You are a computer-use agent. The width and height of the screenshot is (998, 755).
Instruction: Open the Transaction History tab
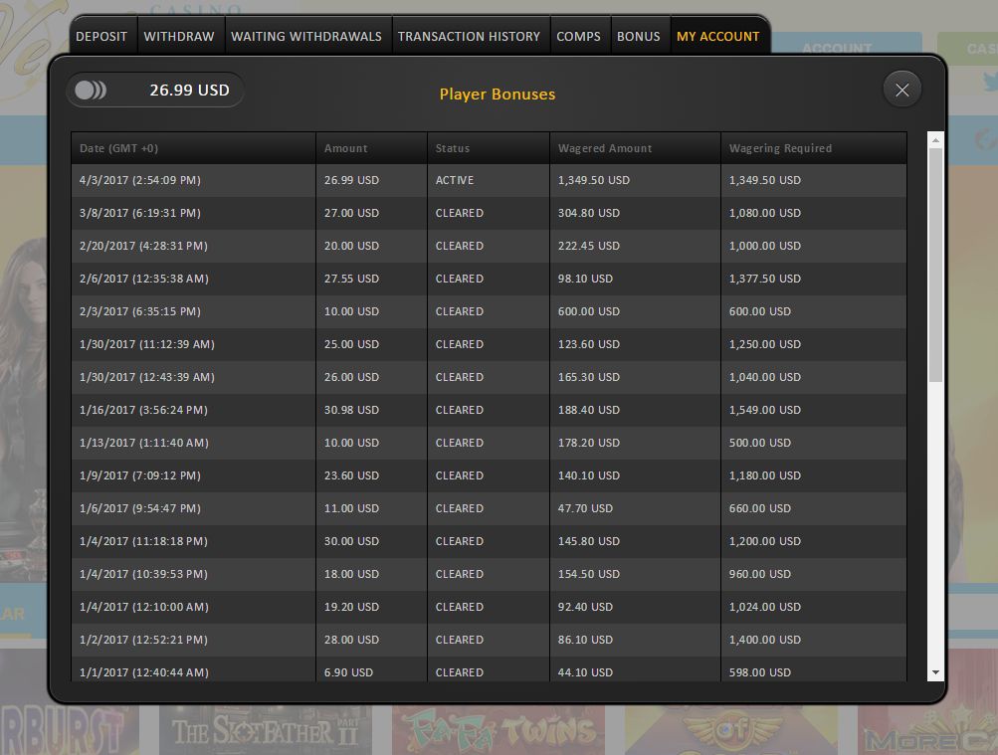469,36
